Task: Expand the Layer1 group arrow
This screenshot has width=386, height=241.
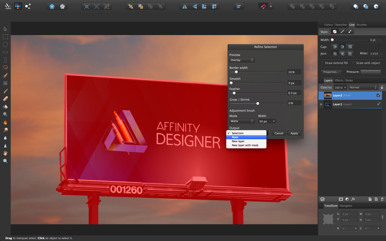Action: pyautogui.click(x=321, y=104)
